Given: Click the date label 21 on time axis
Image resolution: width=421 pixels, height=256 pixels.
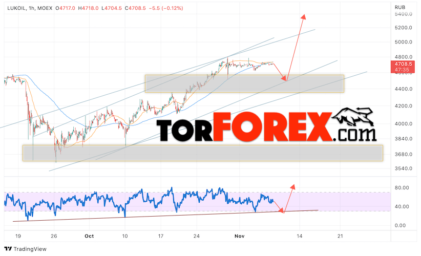Looking at the screenshot, I should [340, 236].
